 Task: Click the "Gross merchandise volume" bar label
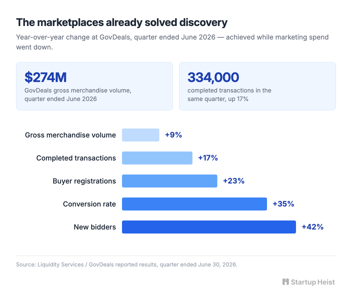[x=70, y=135]
